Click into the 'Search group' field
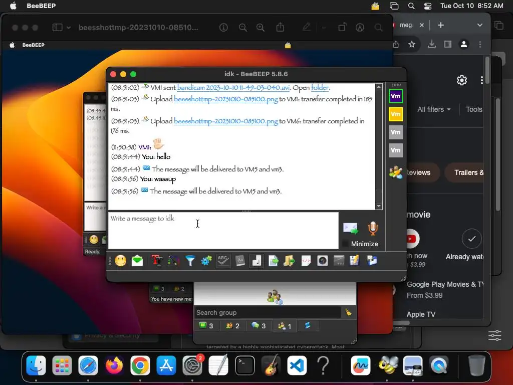513x385 pixels. point(268,313)
